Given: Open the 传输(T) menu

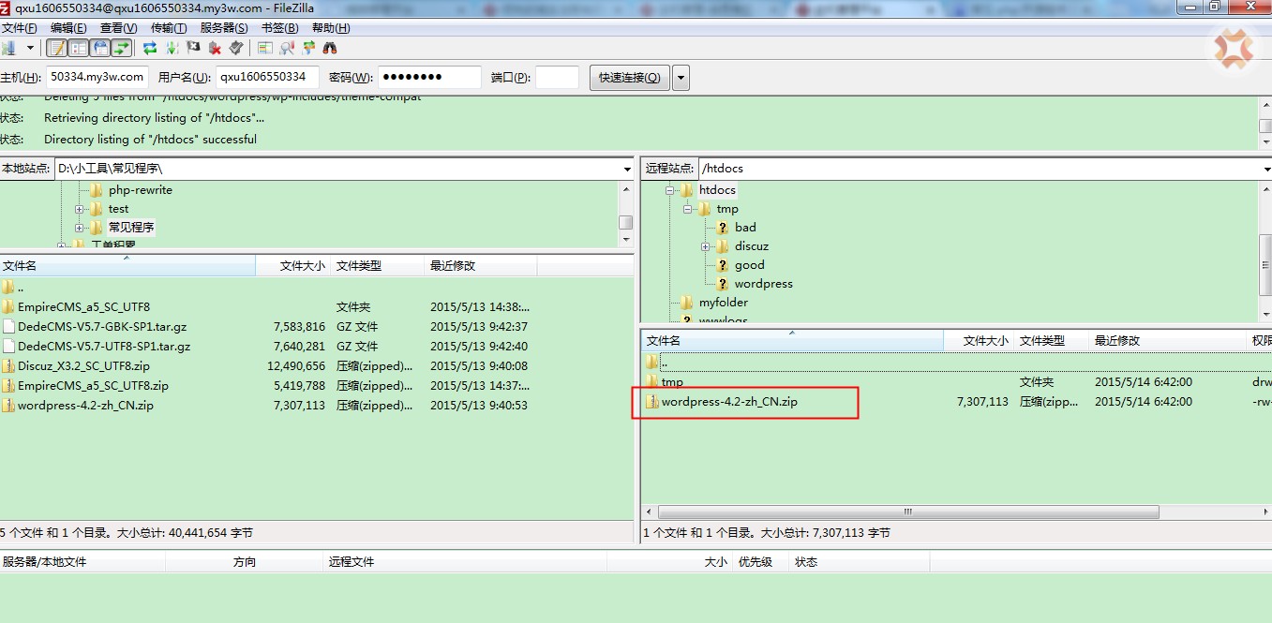Looking at the screenshot, I should click(169, 28).
